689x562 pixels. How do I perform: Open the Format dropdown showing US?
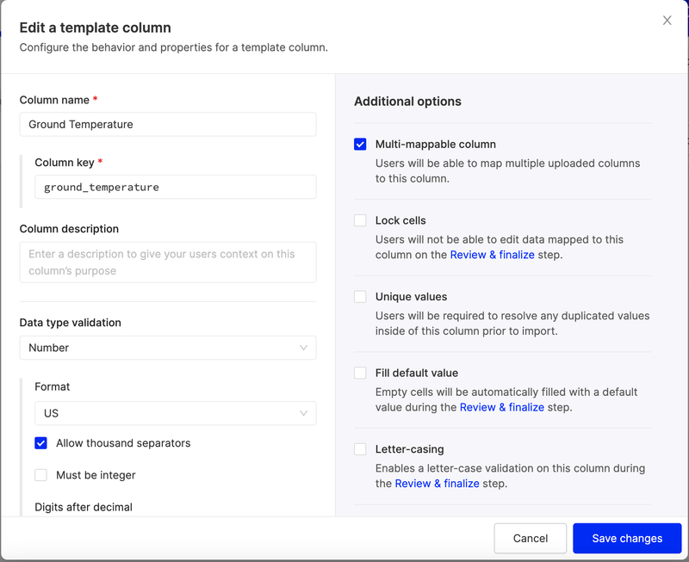click(x=176, y=413)
